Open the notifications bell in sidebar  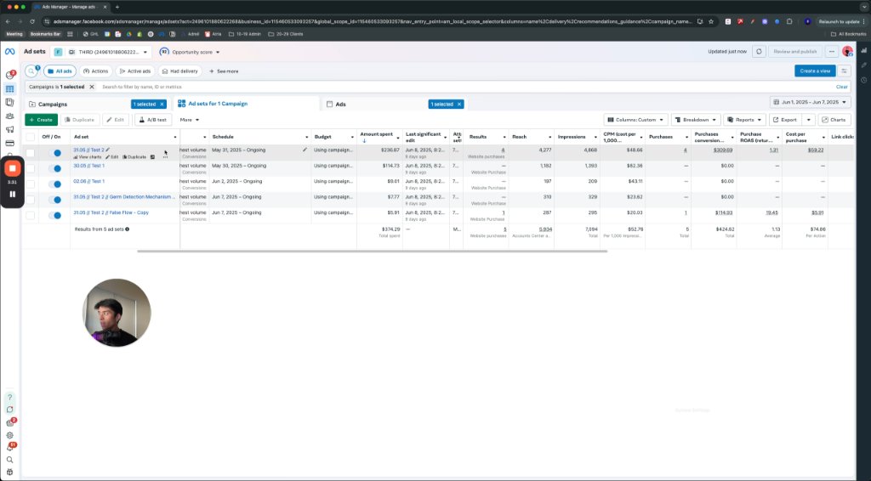(x=9, y=448)
